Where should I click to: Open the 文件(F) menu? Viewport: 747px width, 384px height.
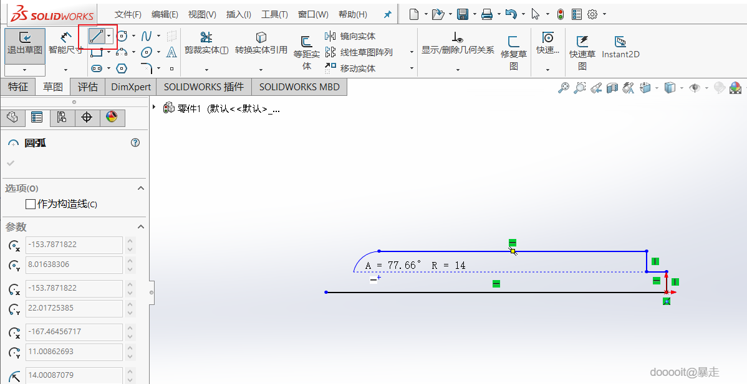(128, 14)
